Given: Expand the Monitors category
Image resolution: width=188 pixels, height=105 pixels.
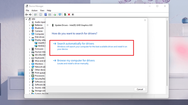Looking at the screenshot, I should (29, 64).
